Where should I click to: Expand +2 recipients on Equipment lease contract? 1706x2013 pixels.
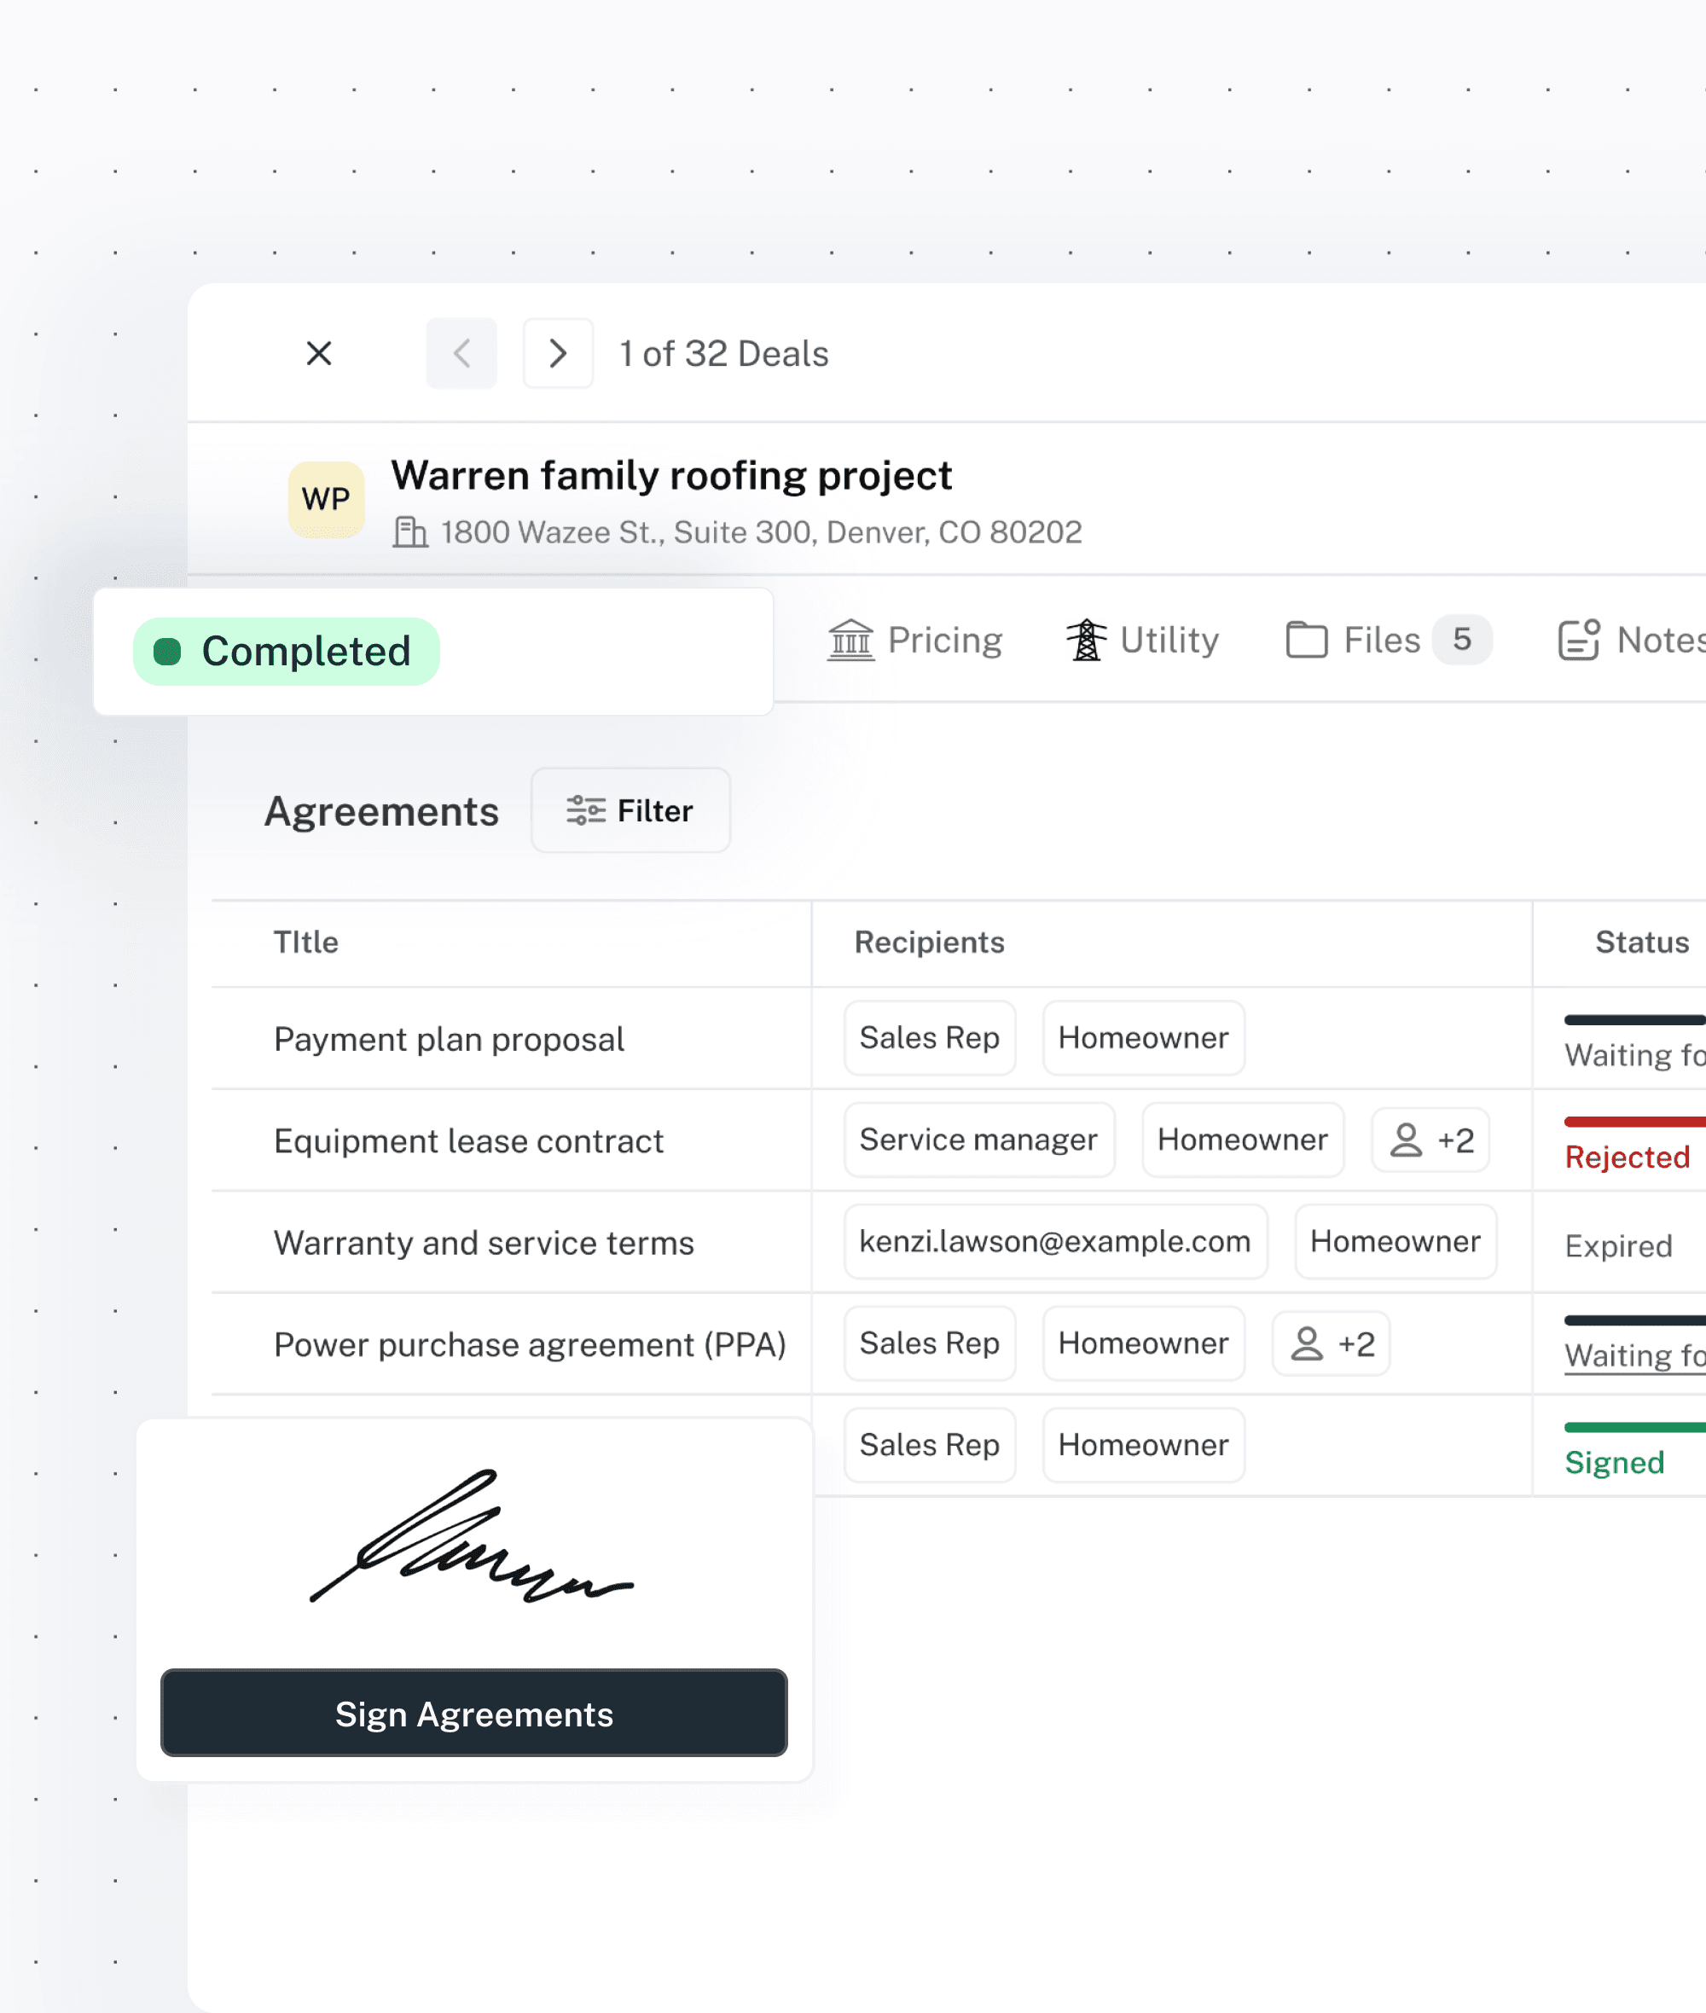click(1430, 1140)
